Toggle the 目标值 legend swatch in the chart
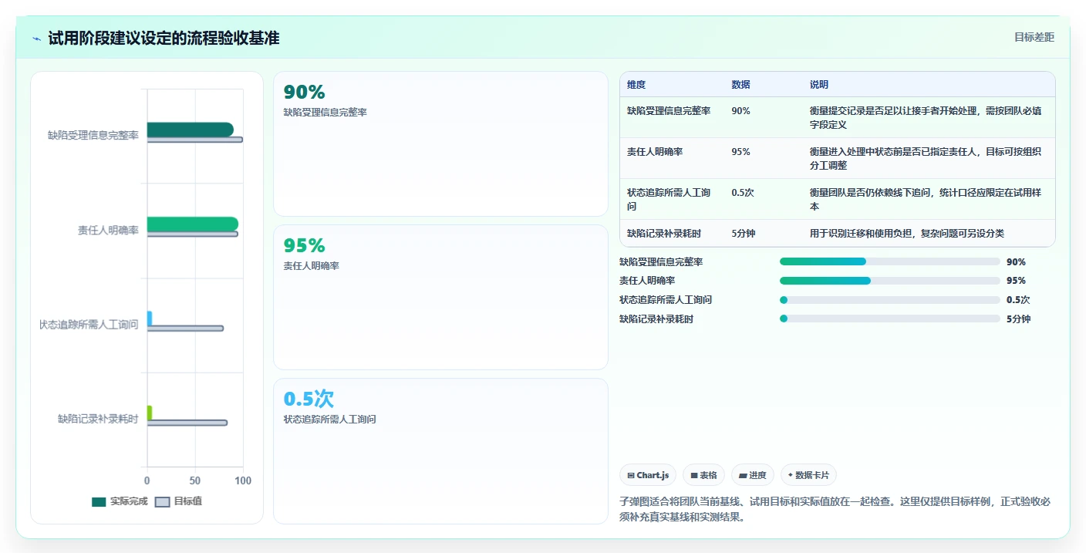This screenshot has width=1086, height=553. (162, 502)
